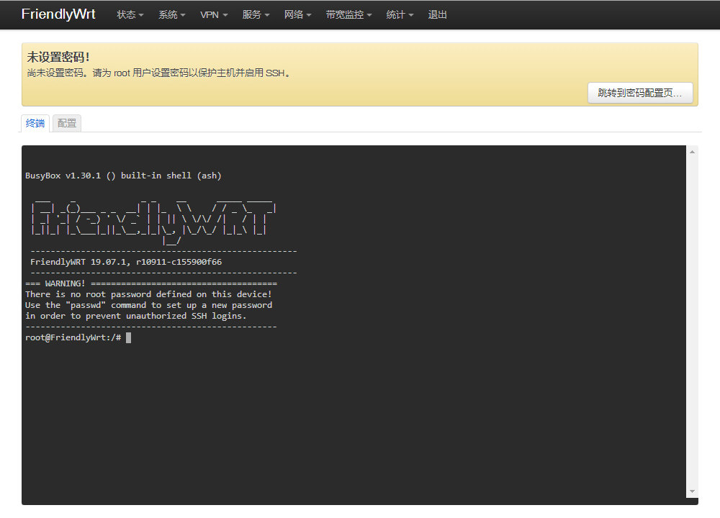Image resolution: width=720 pixels, height=518 pixels.
Task: Click the BusyBox v1.30.1 version line
Action: (123, 176)
